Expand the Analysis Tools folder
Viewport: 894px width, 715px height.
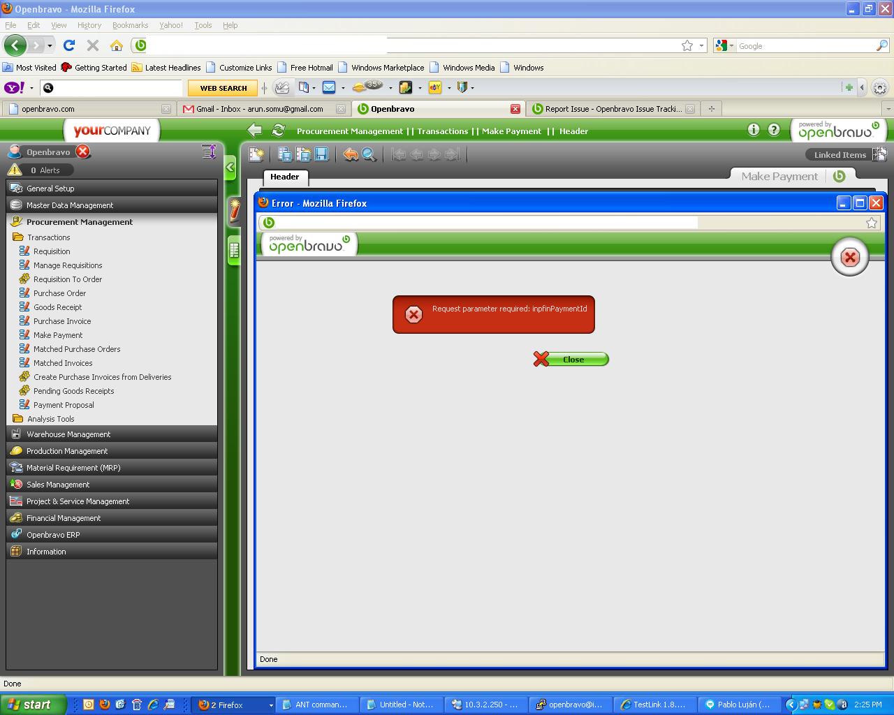(x=50, y=419)
